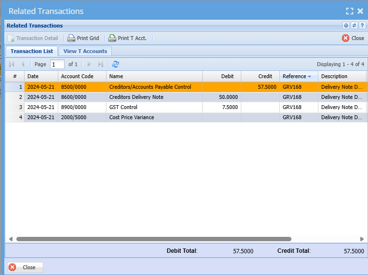Click the page number input field

[x=57, y=64]
